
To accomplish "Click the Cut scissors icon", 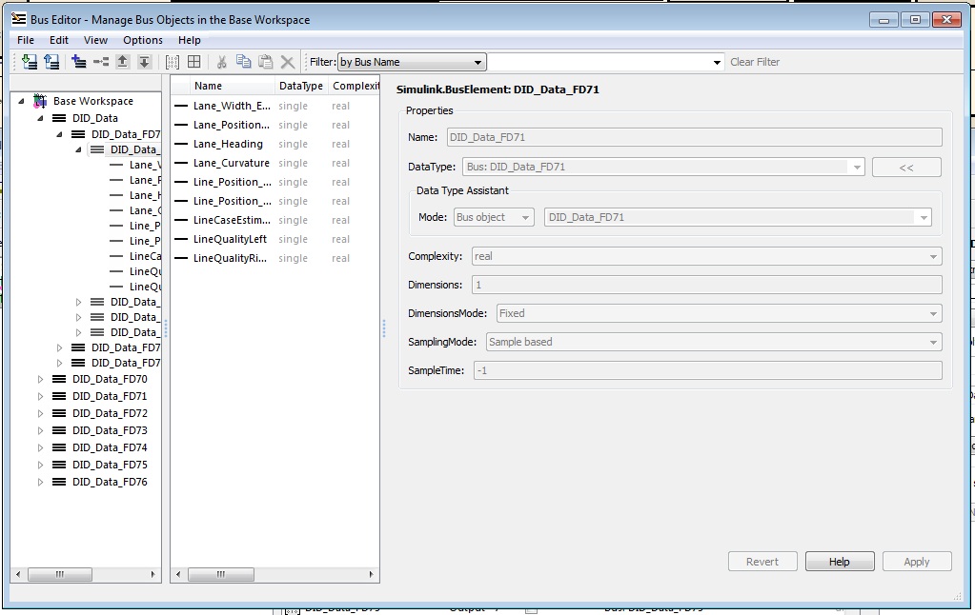I will [x=221, y=62].
